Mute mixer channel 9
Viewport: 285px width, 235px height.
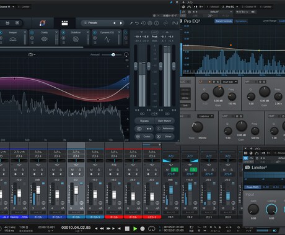(x=148, y=169)
